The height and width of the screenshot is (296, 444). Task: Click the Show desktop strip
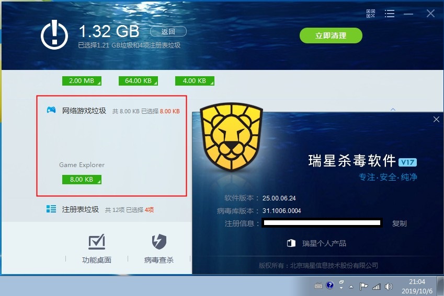pyautogui.click(x=441, y=286)
